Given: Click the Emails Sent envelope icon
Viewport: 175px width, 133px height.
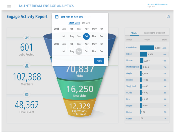Looking at the screenshot, I should click(27, 94).
